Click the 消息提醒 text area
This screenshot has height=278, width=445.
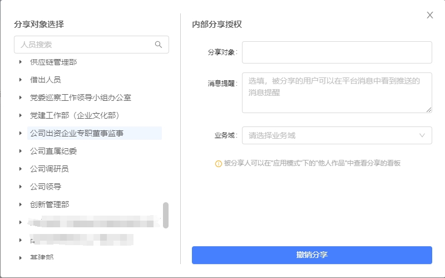337,92
